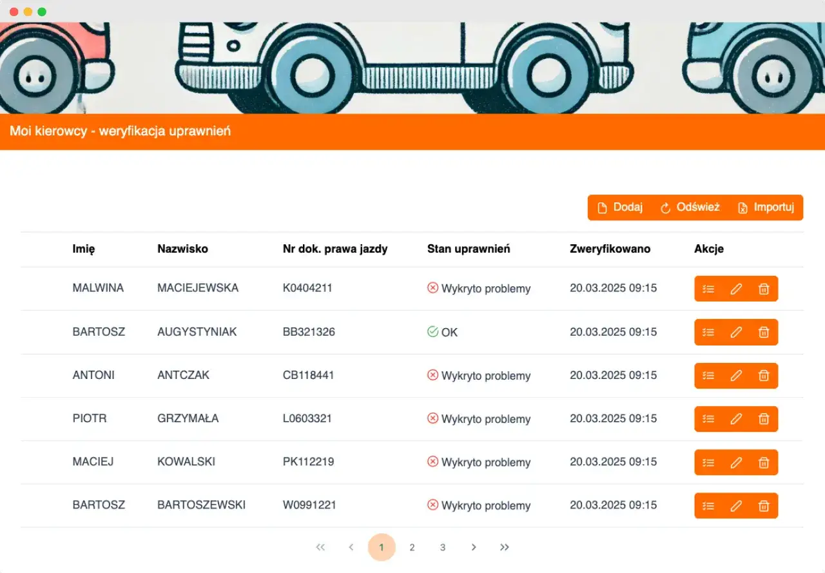The image size is (825, 573).
Task: Edit BARTOSZ BARTOSZEWSKI with pencil icon
Action: coord(736,505)
